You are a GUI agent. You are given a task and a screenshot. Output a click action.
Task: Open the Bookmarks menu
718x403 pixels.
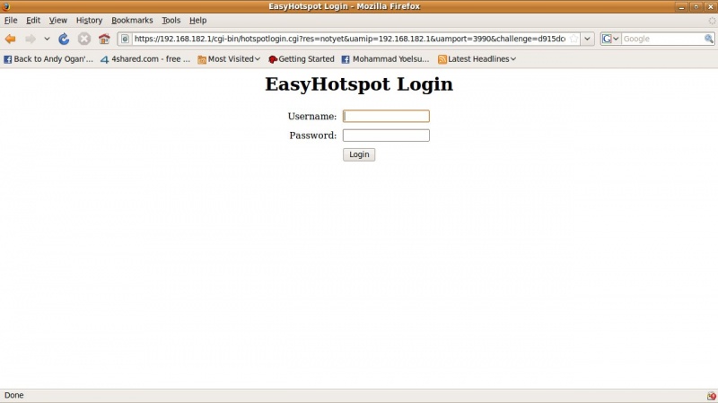[132, 20]
